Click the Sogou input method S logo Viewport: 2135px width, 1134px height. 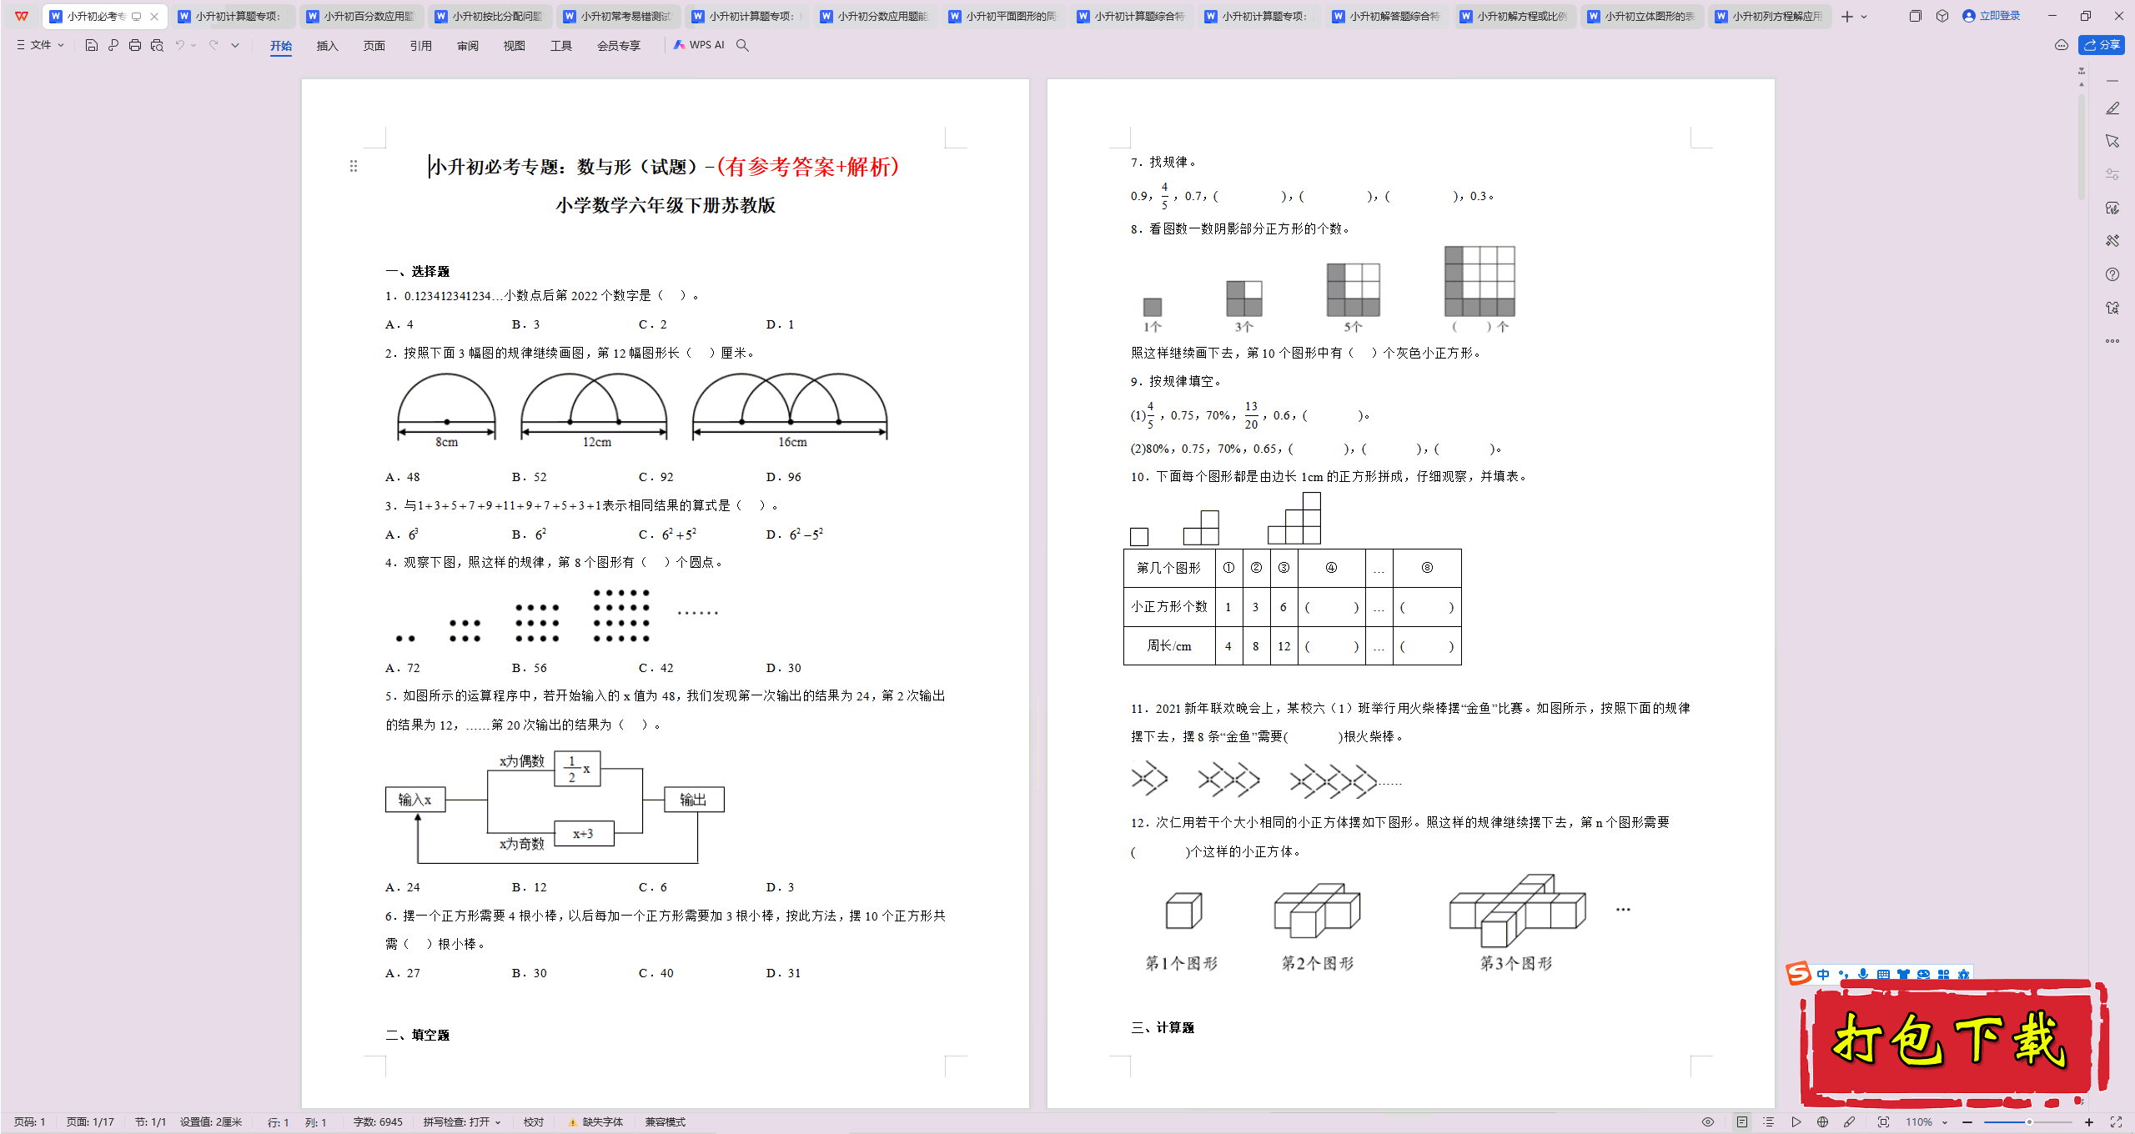pos(1798,973)
